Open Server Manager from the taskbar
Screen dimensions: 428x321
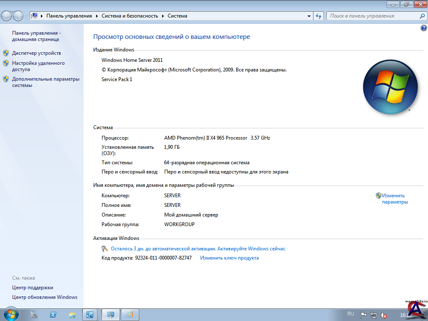(34, 315)
